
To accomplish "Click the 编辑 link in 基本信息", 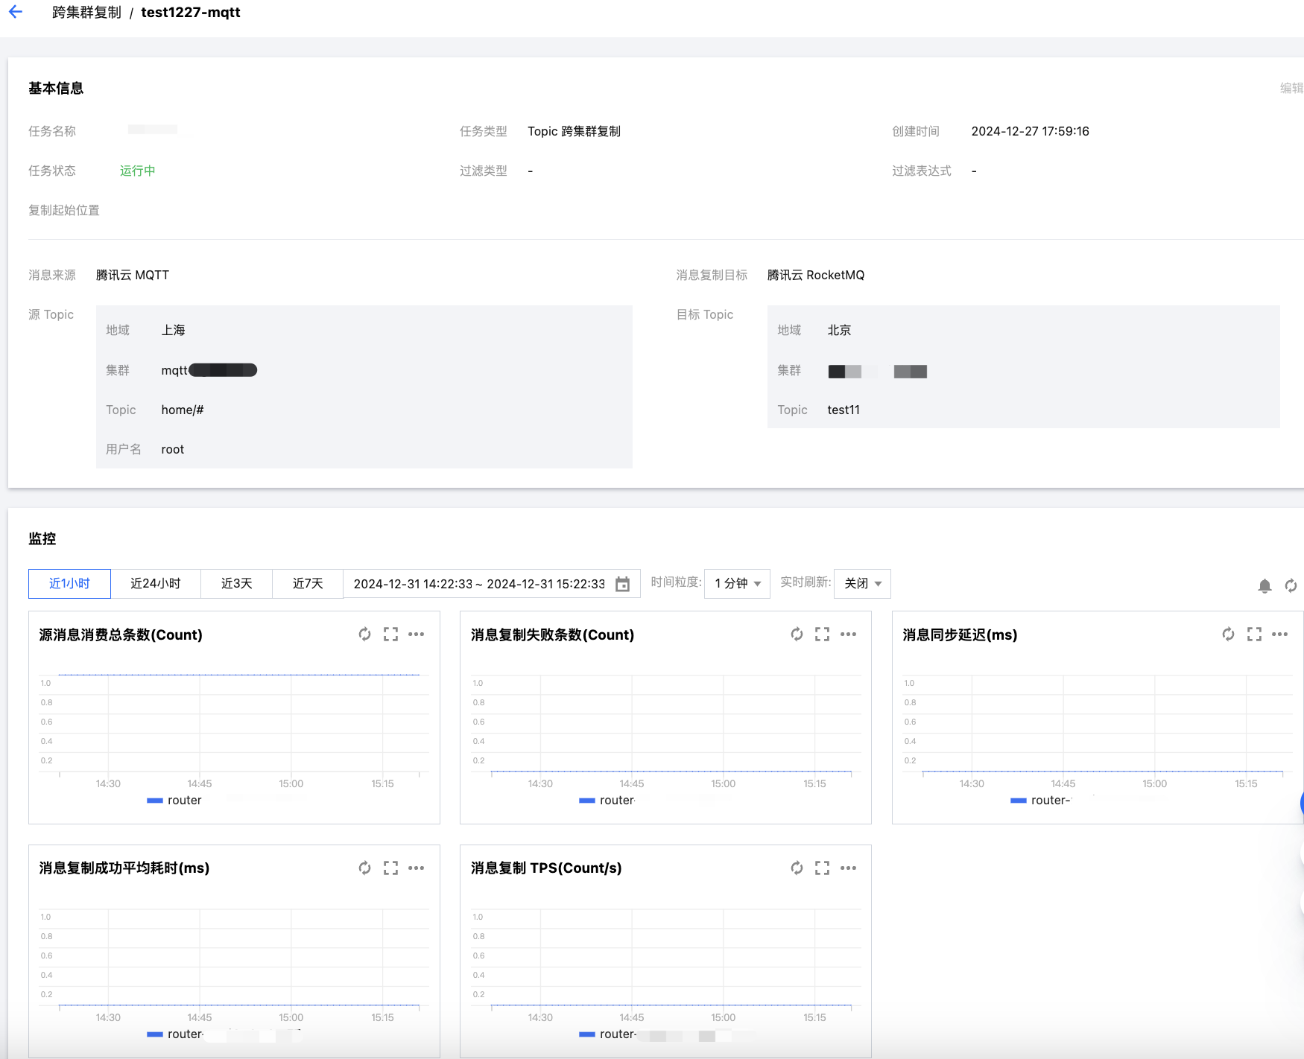I will pos(1291,88).
